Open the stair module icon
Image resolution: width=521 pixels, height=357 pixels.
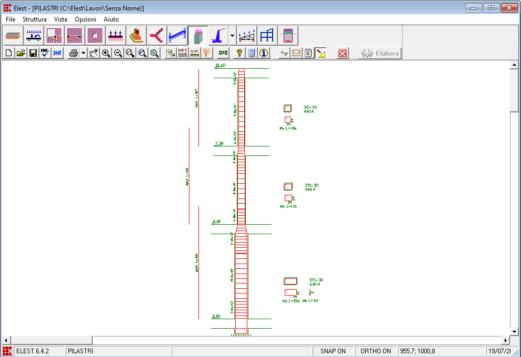point(177,36)
